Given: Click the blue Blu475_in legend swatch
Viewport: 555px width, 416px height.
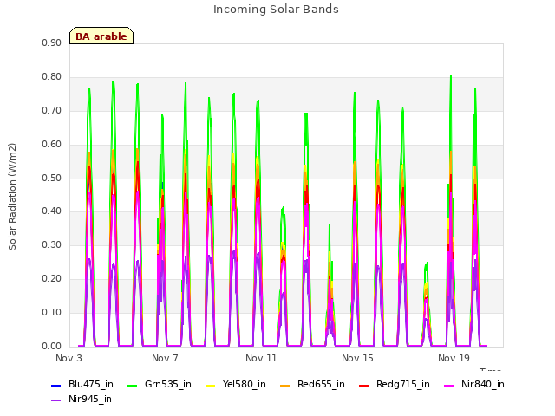Looking at the screenshot, I should (x=56, y=385).
